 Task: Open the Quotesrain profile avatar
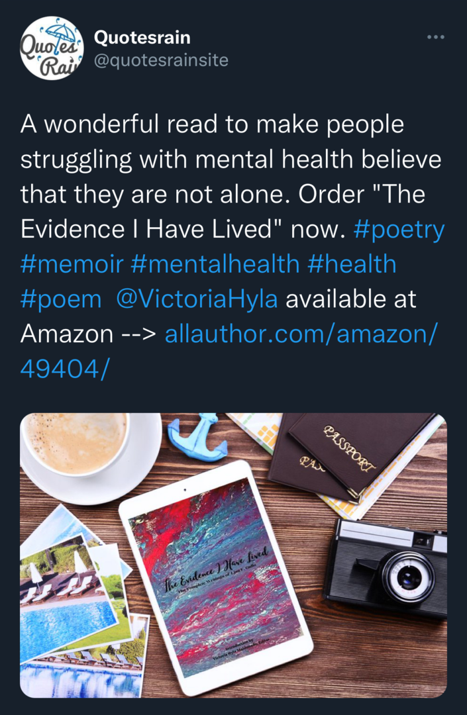(52, 48)
